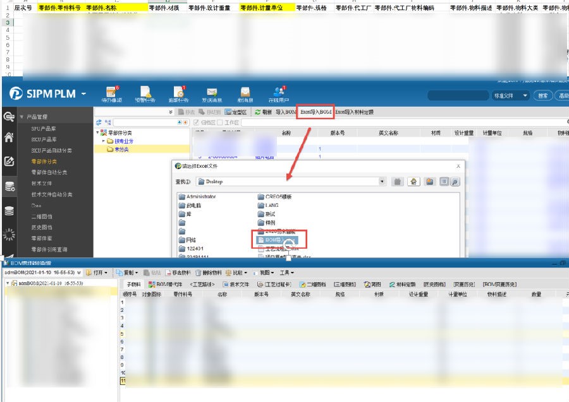Screen dimensions: 569x402
Task: Click 删除物料 delete material button
Action: point(207,273)
